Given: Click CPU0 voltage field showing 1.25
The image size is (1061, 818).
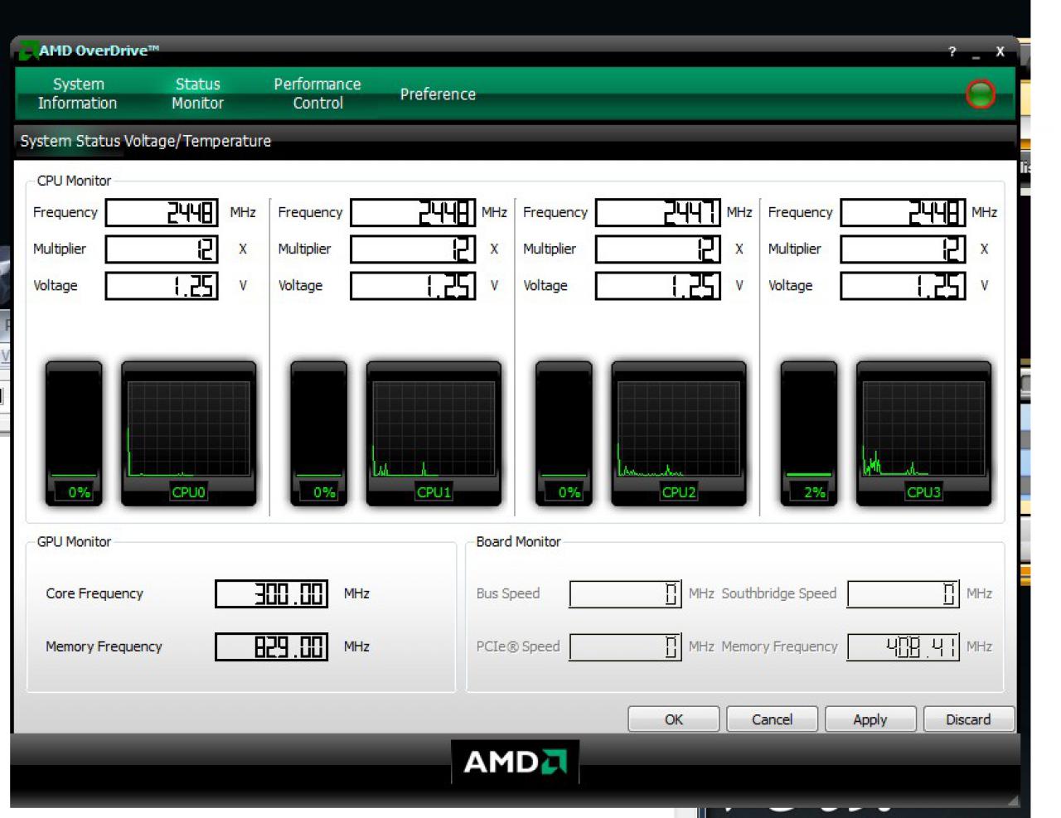Looking at the screenshot, I should [x=162, y=285].
